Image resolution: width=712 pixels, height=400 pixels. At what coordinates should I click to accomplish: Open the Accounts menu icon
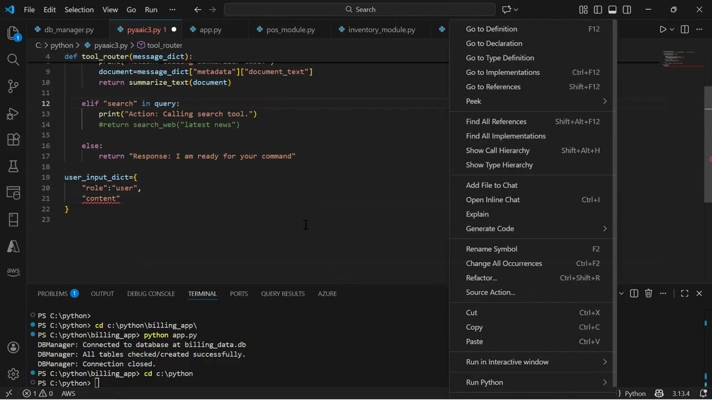click(x=13, y=348)
